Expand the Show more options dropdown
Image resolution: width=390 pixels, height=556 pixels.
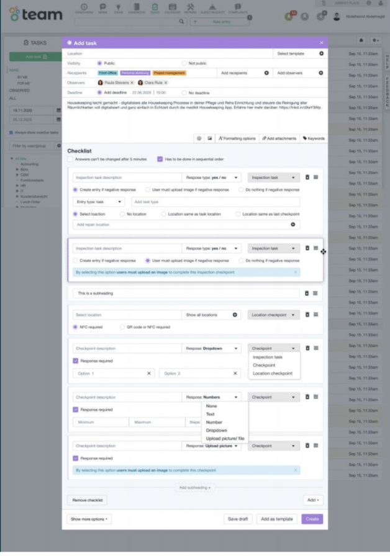click(89, 519)
